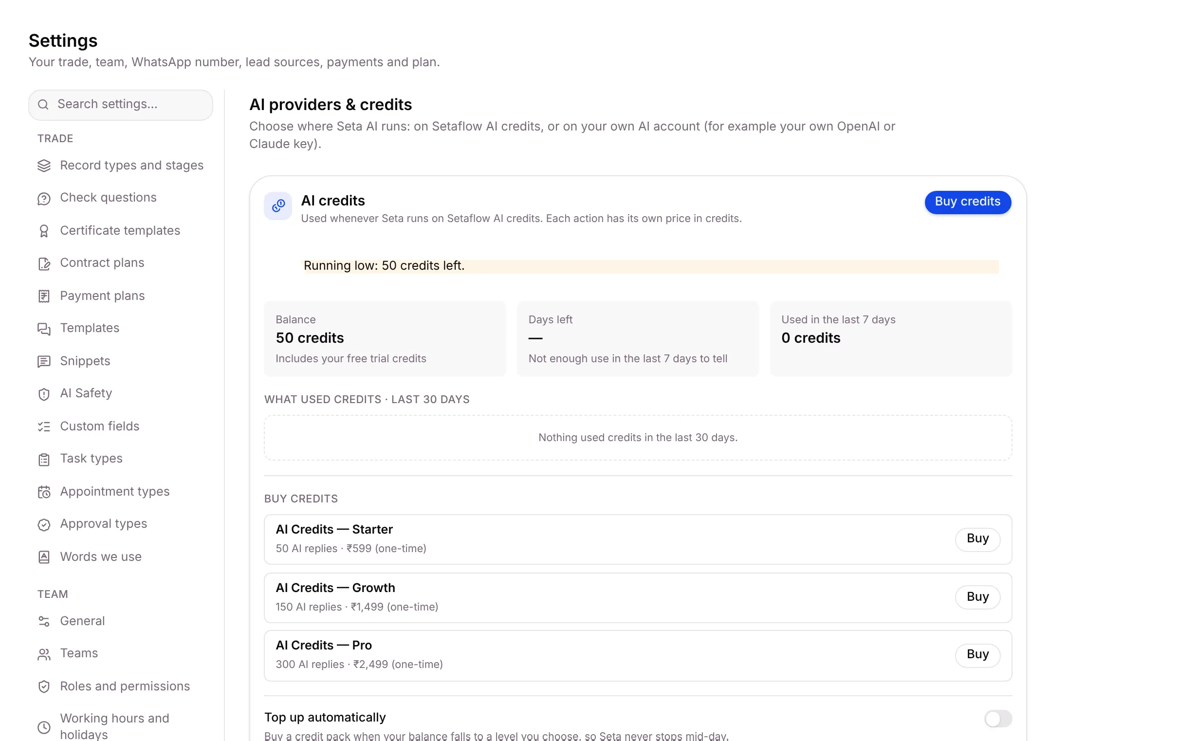Screen dimensions: 1178x741
Task: Buy the AI Credits Growth pack
Action: 977,597
